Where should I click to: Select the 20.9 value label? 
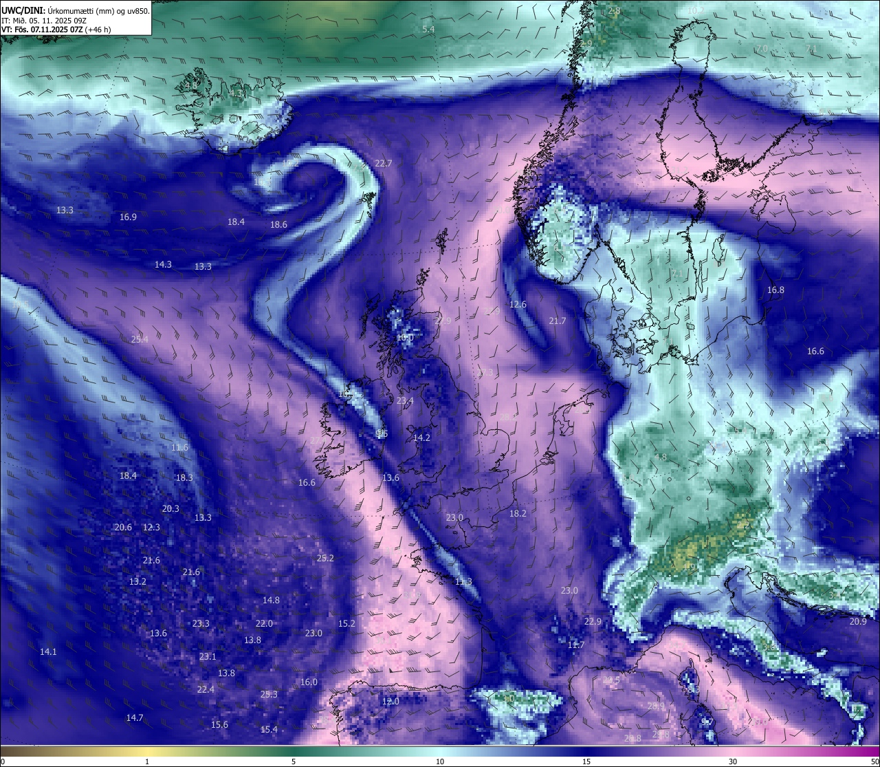tap(858, 621)
